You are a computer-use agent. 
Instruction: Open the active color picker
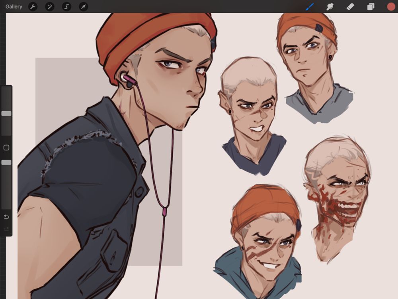pyautogui.click(x=391, y=7)
